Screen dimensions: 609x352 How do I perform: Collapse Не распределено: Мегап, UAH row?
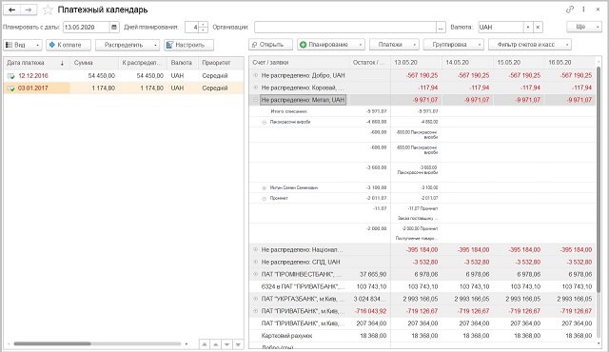click(x=256, y=100)
